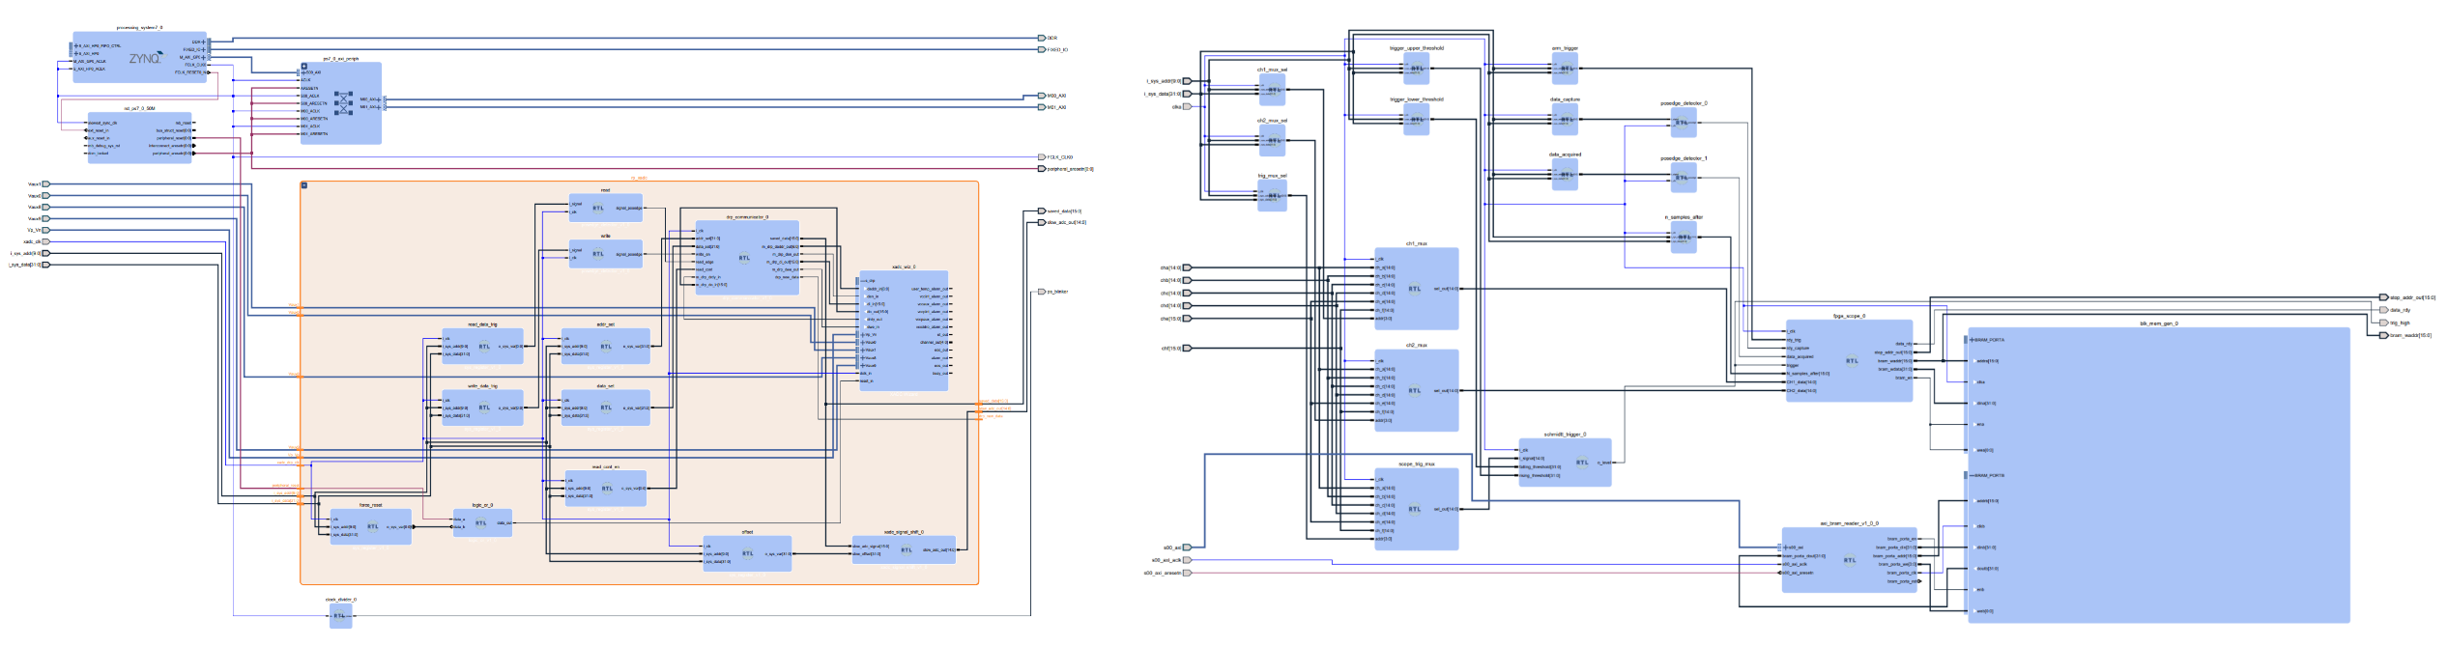The height and width of the screenshot is (646, 2448).
Task: Expand the ps7_0_axi_periph interconnect block
Action: (304, 67)
